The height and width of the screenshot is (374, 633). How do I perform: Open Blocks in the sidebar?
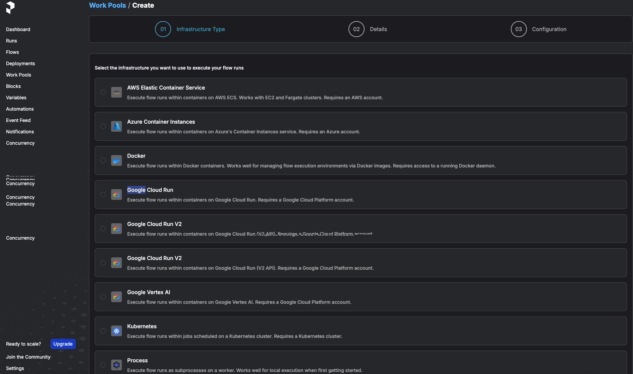point(13,86)
